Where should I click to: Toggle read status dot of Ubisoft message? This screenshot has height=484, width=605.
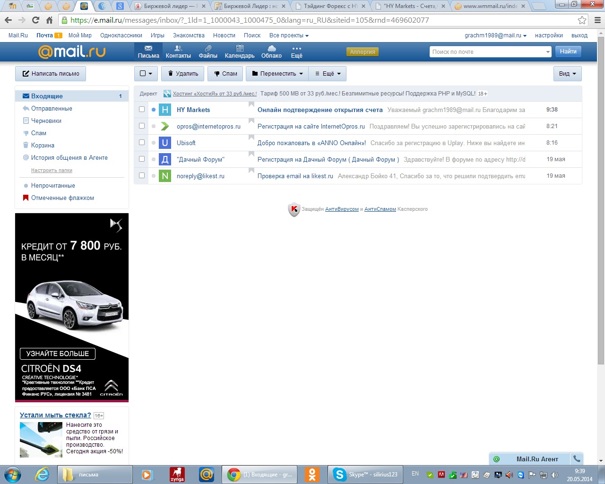(154, 143)
